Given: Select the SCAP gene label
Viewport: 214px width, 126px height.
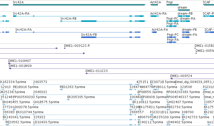Looking at the screenshot, I should click(x=206, y=2).
